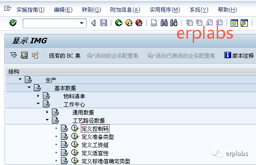Open documentation icon for 基本数据

pyautogui.click(x=37, y=88)
